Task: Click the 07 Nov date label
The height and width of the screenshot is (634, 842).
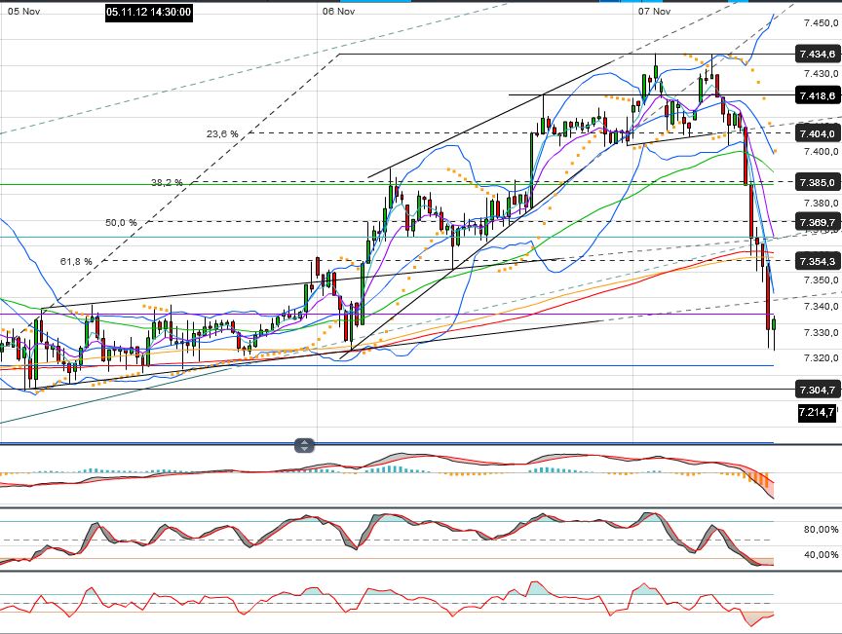Action: click(654, 12)
